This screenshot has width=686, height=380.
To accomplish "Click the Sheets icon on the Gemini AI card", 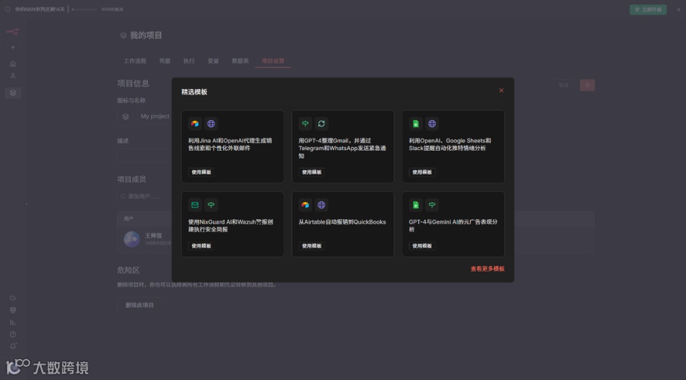I will (x=415, y=205).
